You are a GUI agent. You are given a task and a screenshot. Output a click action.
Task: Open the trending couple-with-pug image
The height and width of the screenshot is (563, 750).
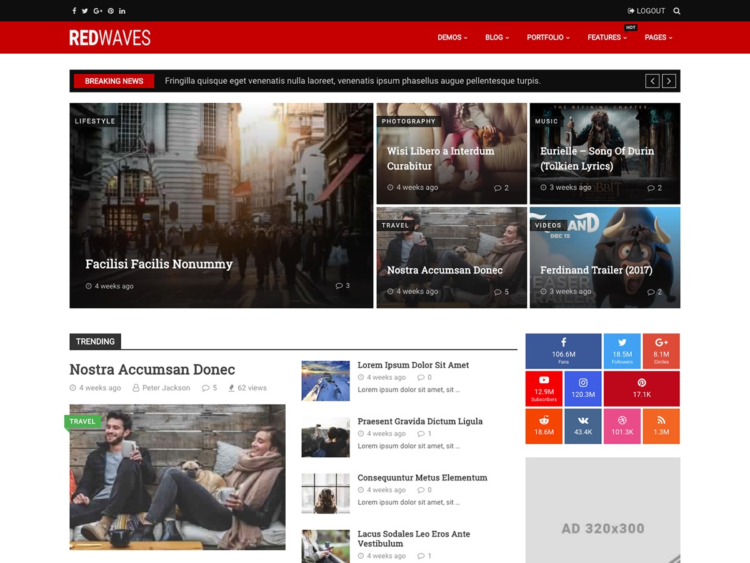[177, 477]
